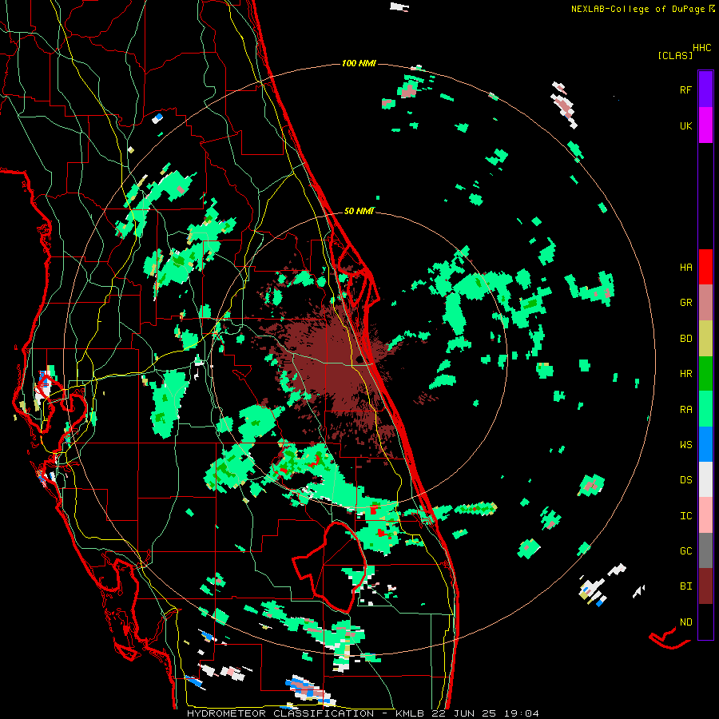Viewport: 719px width, 719px height.
Task: Click the HR legend label
Action: [x=685, y=374]
